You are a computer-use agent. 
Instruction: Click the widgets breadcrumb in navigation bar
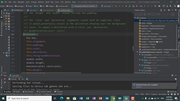50,6
